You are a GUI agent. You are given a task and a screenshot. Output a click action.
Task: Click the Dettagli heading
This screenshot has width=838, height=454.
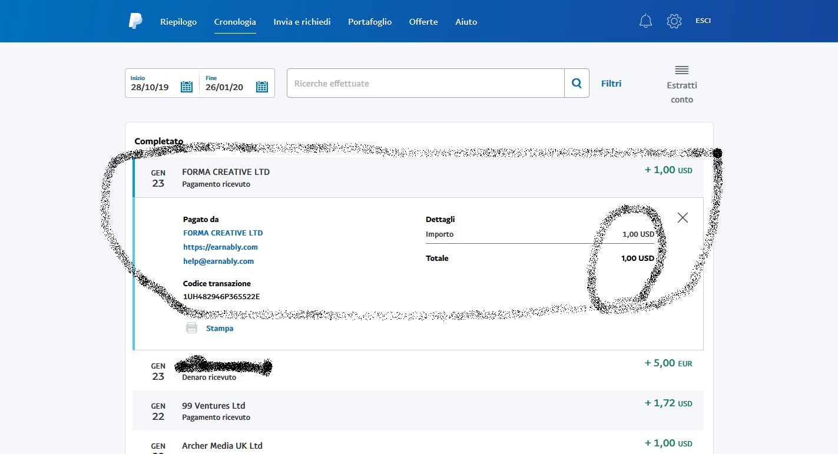pyautogui.click(x=440, y=220)
